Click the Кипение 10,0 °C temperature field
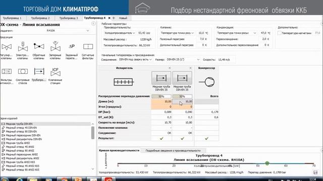This screenshot has width=323, height=181. pyautogui.click(x=203, y=33)
